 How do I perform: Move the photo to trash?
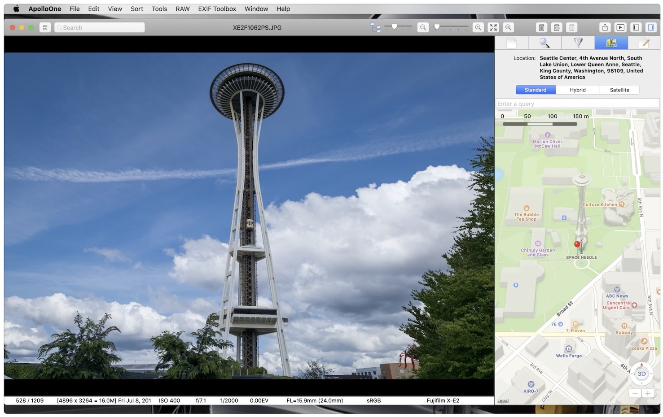pyautogui.click(x=542, y=27)
